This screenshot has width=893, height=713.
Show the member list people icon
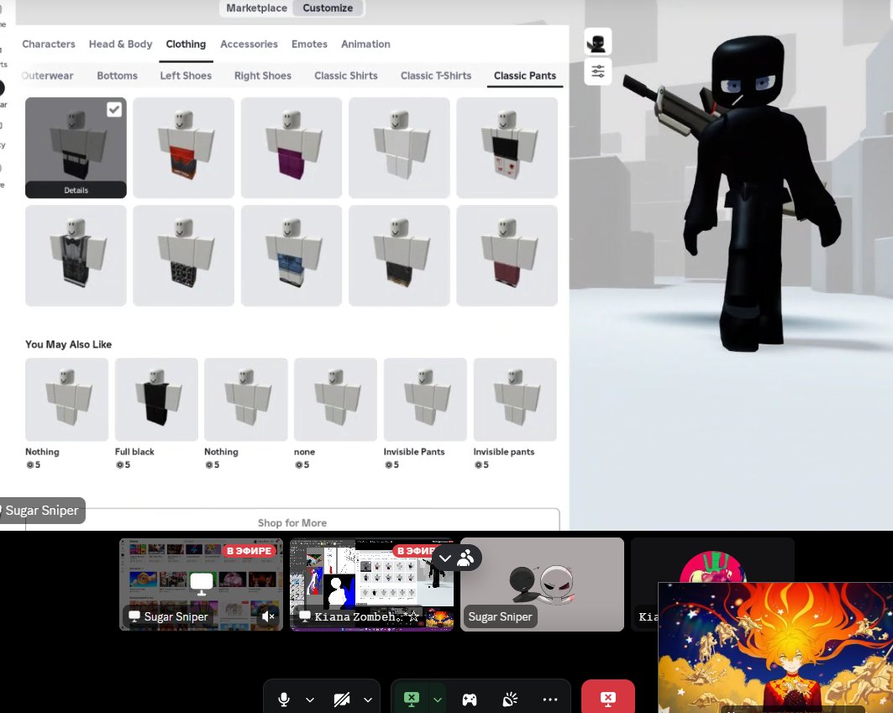tap(466, 558)
